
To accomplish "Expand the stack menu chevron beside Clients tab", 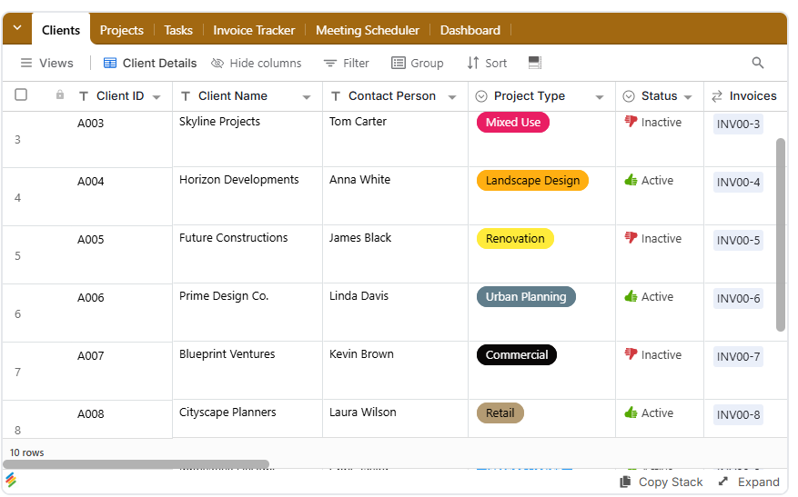I will coord(17,28).
